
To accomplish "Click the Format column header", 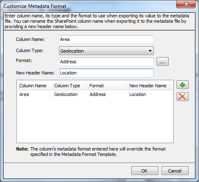I will (x=107, y=86).
